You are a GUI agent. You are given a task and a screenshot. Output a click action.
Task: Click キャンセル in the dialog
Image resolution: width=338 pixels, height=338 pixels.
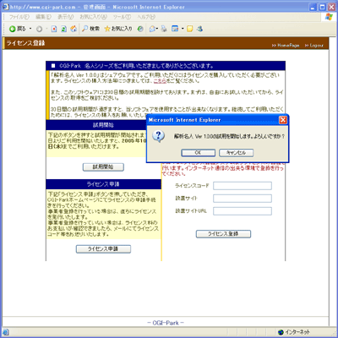point(236,153)
